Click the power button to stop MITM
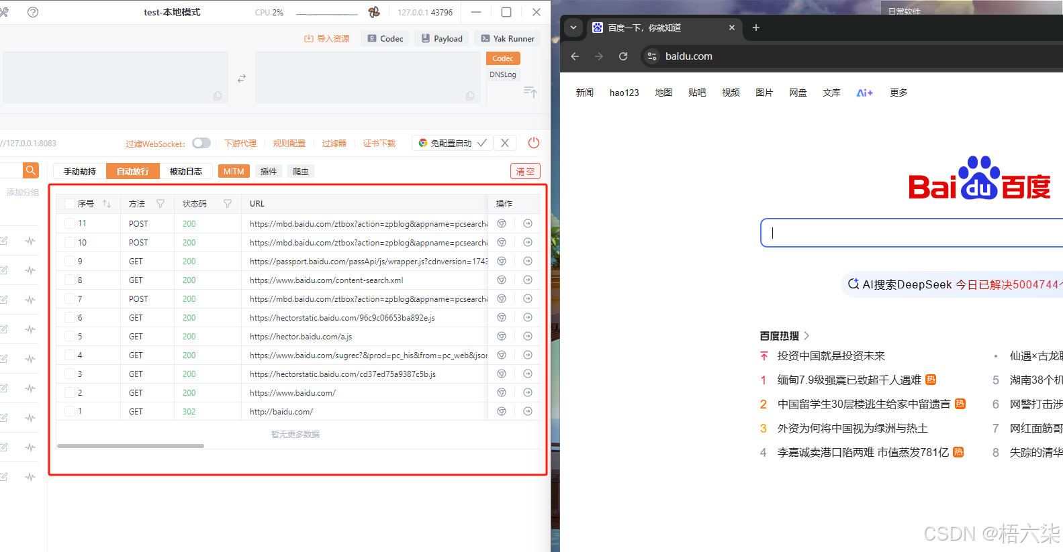 point(534,143)
